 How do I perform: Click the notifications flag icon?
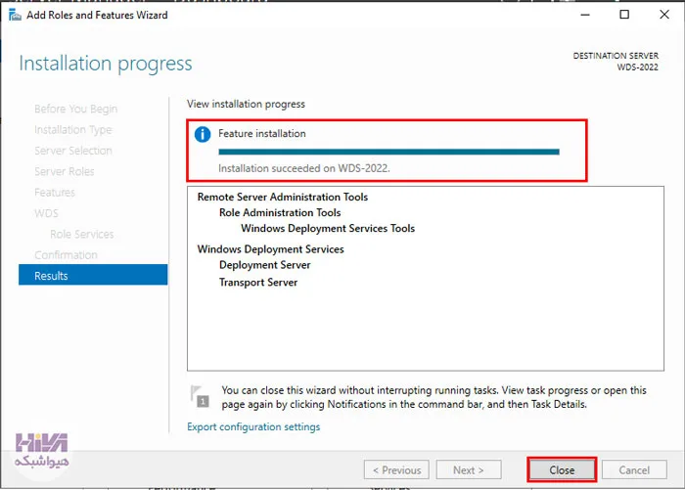click(200, 396)
